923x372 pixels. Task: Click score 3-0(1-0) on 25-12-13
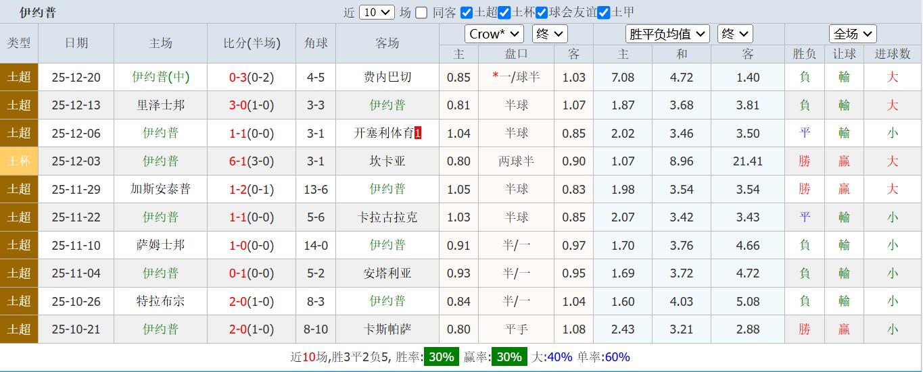pyautogui.click(x=252, y=105)
